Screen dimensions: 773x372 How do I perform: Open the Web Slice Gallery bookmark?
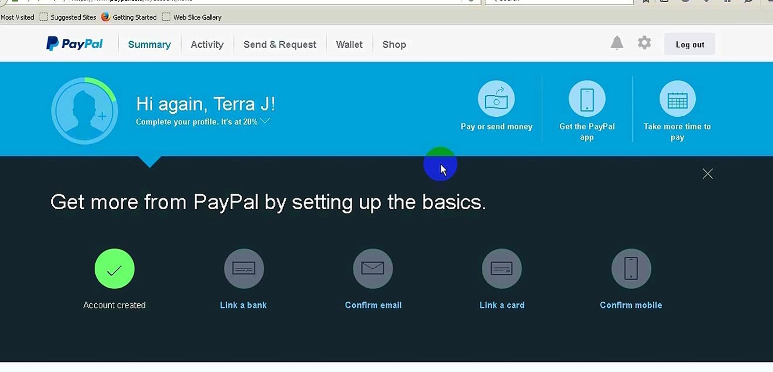click(x=191, y=17)
